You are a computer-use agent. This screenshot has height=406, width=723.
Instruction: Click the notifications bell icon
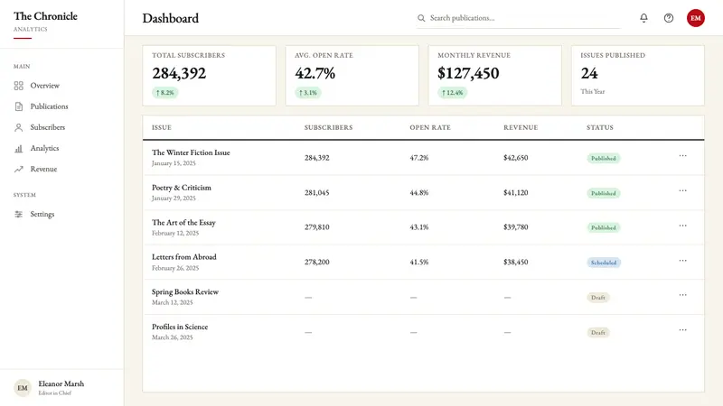643,18
